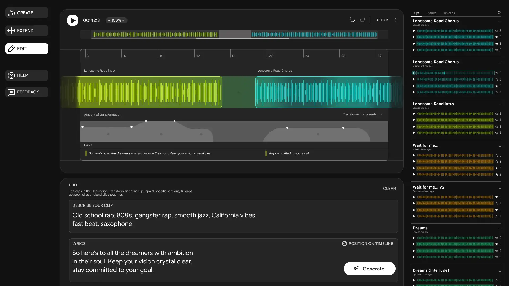Pause the playing clip in Extended Lonesome Road Chorus
The height and width of the screenshot is (286, 509).
click(414, 73)
